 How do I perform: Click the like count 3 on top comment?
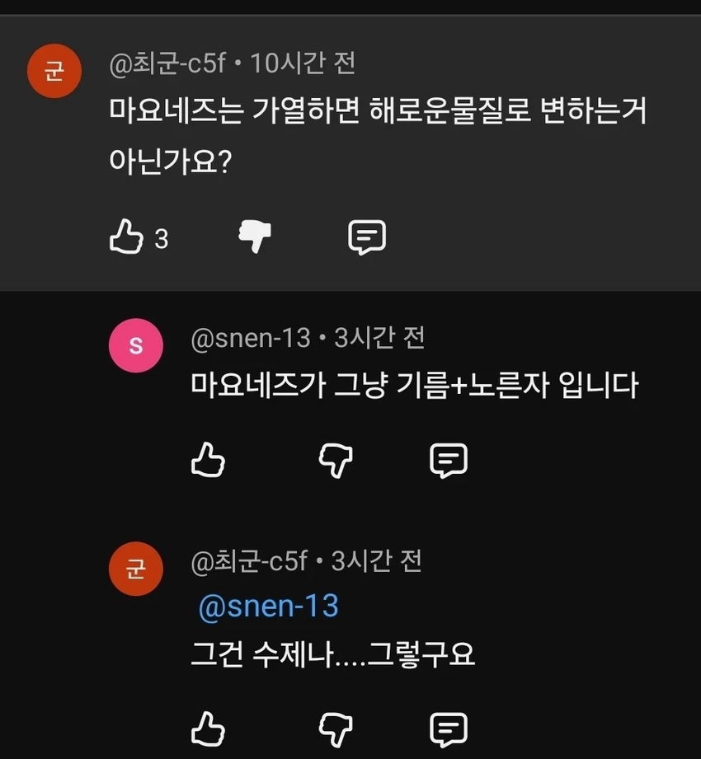point(162,239)
